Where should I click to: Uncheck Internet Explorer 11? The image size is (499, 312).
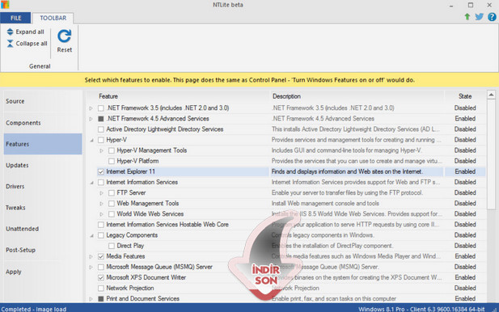(x=101, y=171)
